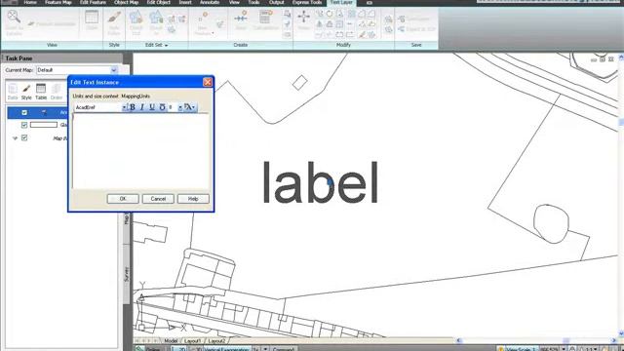
Task: Toggle underline formatting in text editor dialog
Action: 152,107
